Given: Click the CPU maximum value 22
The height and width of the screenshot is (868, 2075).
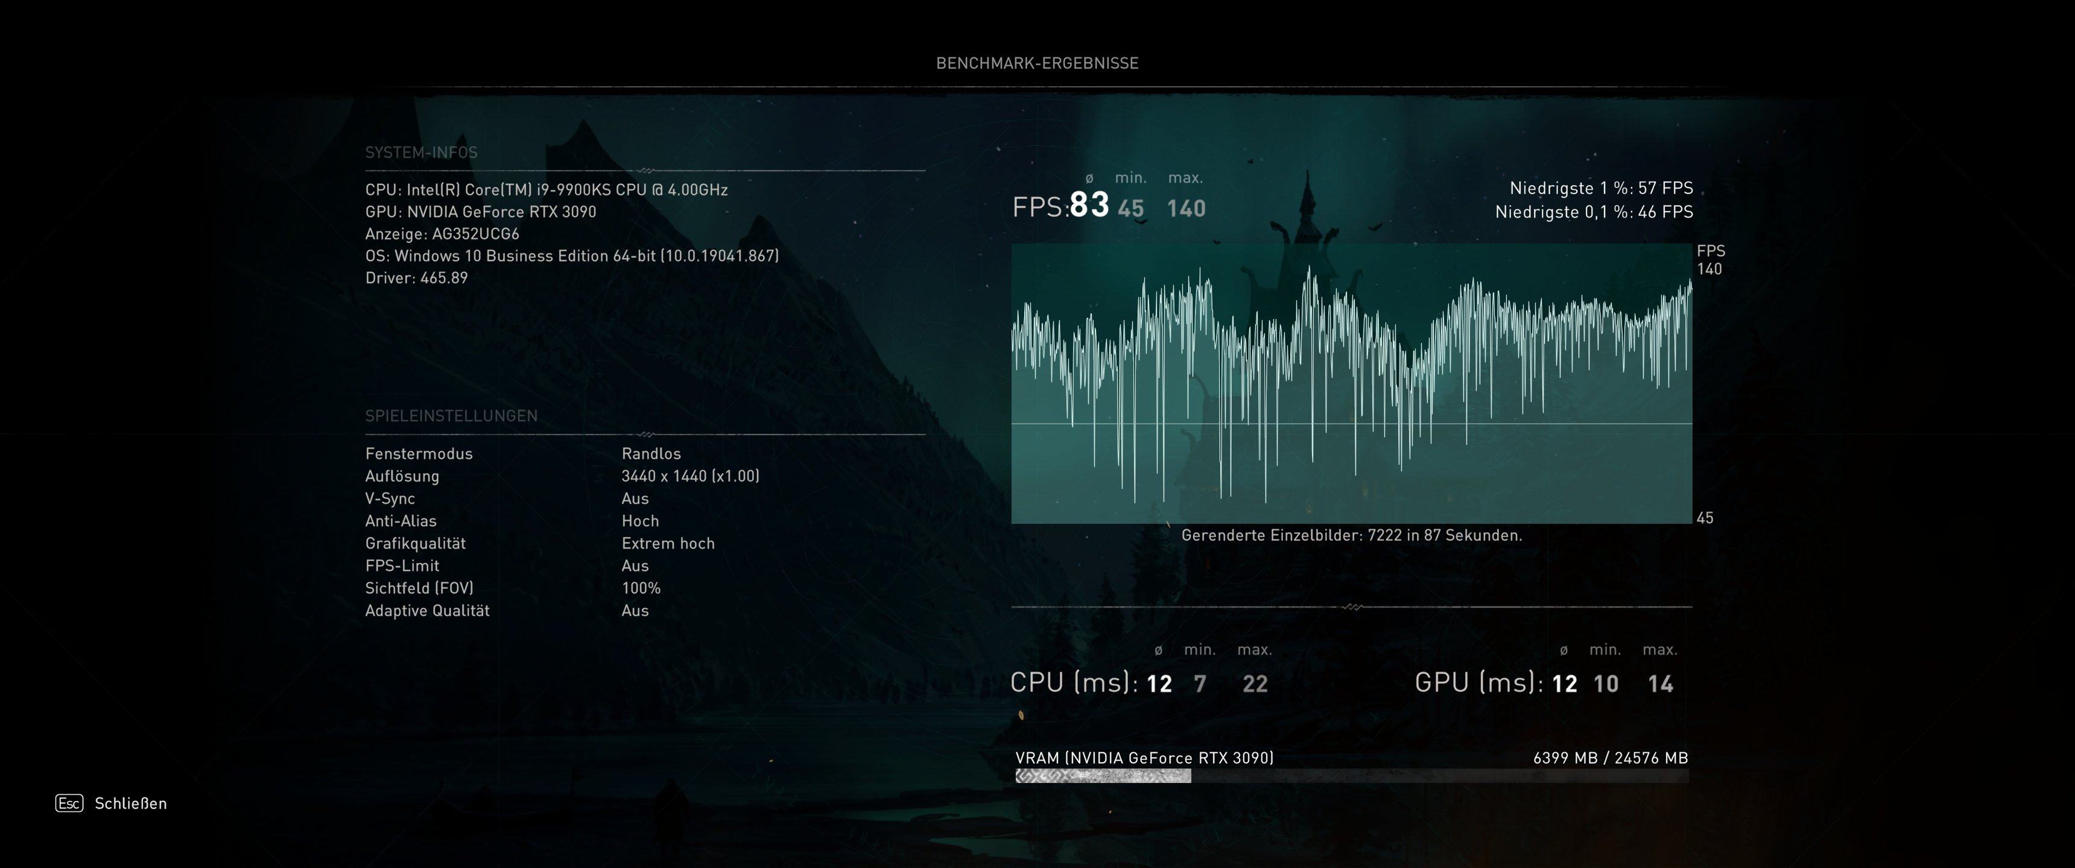Looking at the screenshot, I should click(1255, 684).
